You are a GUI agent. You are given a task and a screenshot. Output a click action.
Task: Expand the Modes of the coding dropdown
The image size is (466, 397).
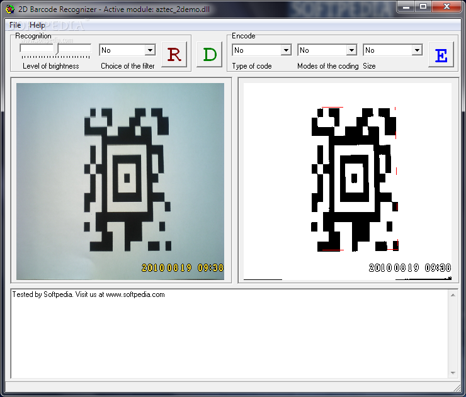coord(351,50)
